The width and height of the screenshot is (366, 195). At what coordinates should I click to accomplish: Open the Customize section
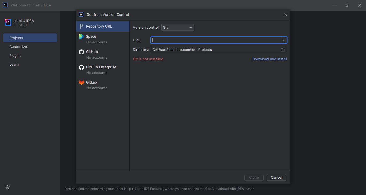[30, 47]
